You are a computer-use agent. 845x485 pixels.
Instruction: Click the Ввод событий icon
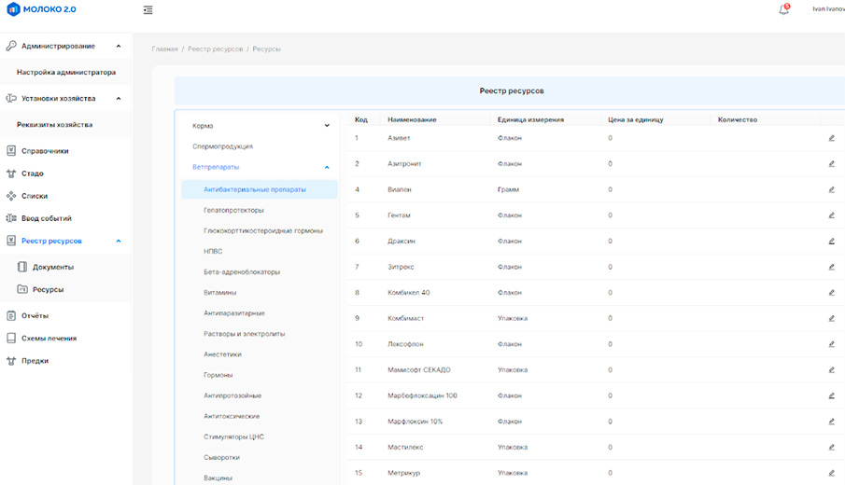[x=11, y=218]
